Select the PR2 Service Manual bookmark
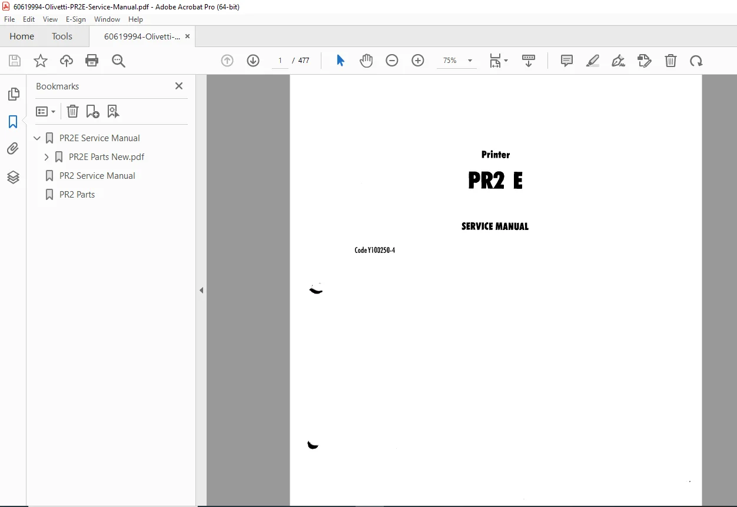 point(97,176)
